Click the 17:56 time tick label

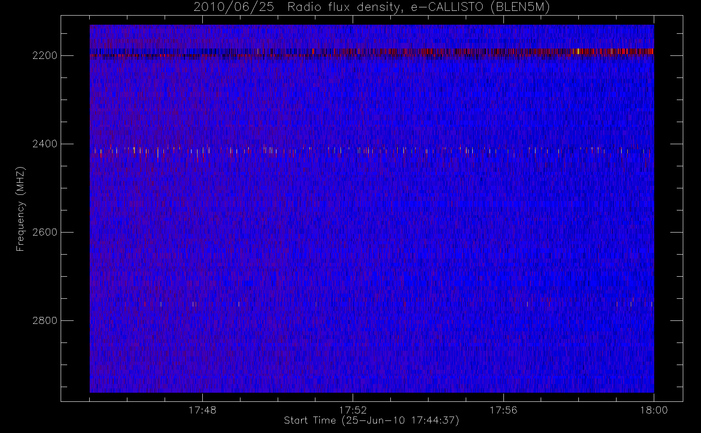[x=503, y=410]
